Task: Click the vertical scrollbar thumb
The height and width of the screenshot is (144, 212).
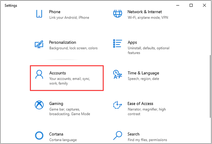Action: [x=210, y=86]
